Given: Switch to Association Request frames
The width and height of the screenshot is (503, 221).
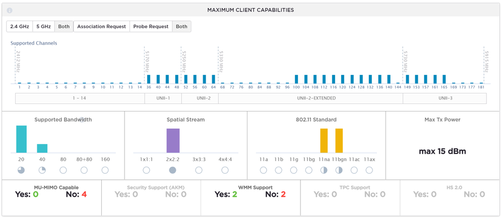Looking at the screenshot, I should (101, 27).
